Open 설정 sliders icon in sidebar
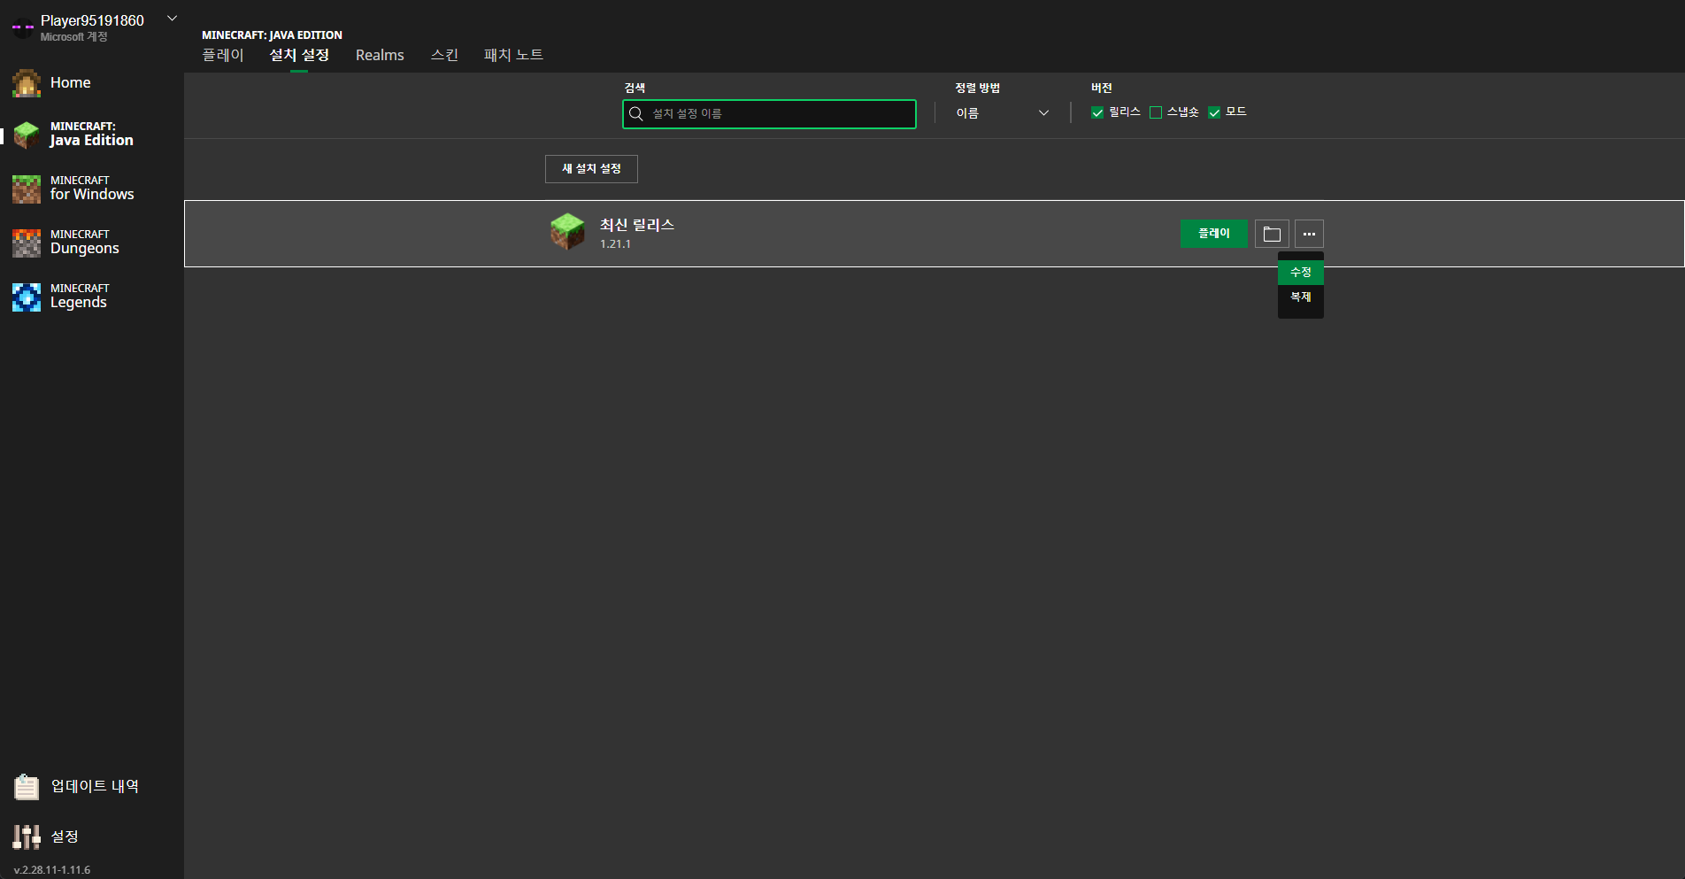This screenshot has height=879, width=1685. 27,837
